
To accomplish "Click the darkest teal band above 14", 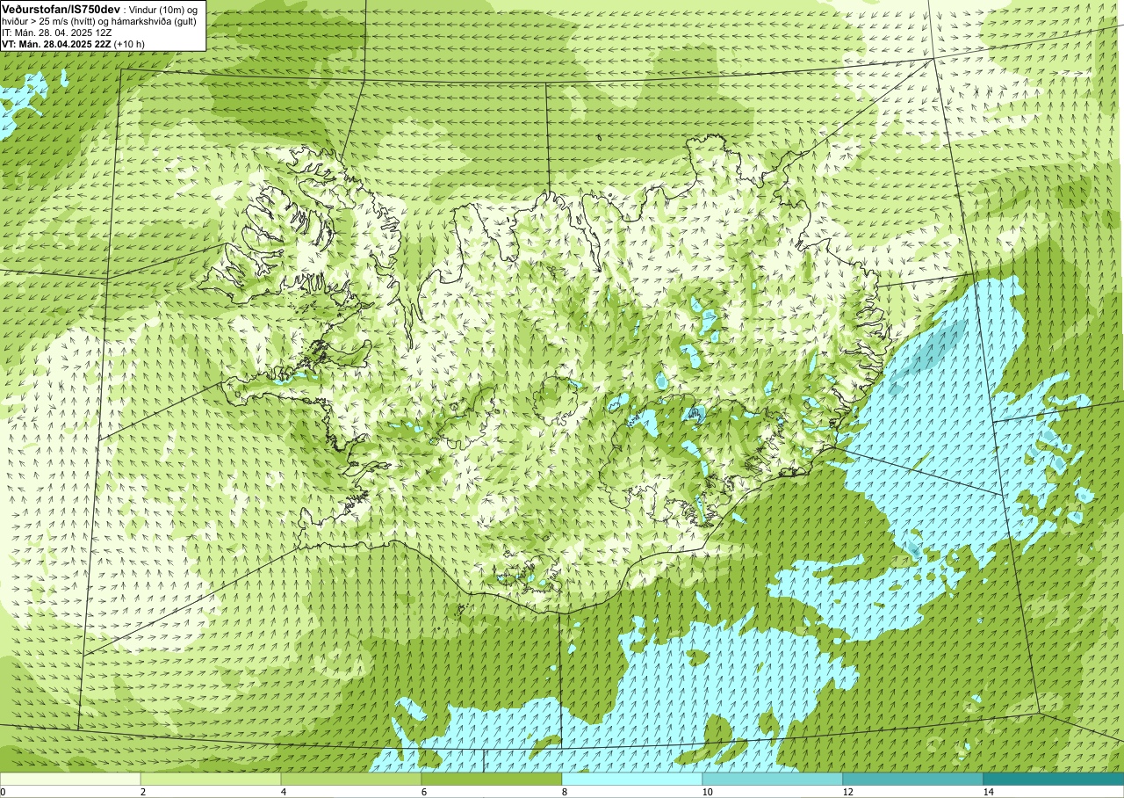I will click(1054, 779).
